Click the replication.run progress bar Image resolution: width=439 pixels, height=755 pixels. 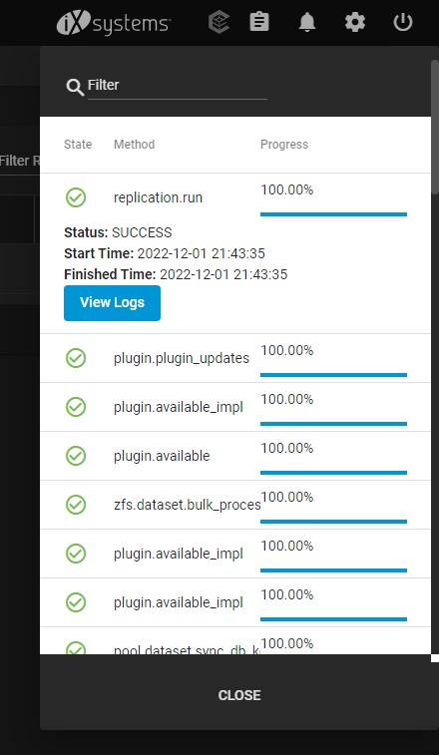[333, 214]
